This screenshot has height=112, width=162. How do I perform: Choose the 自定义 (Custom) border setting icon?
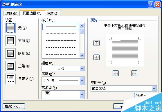[10, 79]
